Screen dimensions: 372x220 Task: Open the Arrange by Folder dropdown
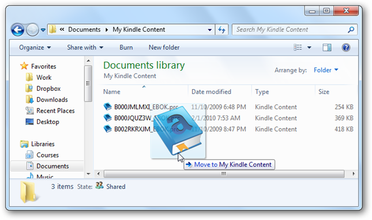(x=326, y=70)
